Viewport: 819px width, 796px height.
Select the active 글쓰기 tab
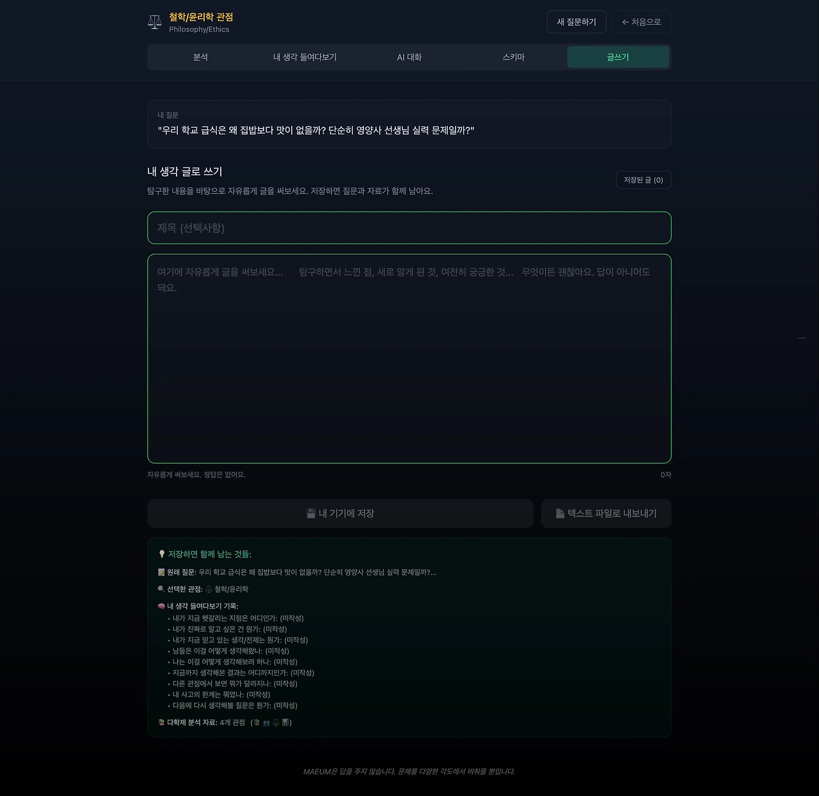tap(618, 57)
